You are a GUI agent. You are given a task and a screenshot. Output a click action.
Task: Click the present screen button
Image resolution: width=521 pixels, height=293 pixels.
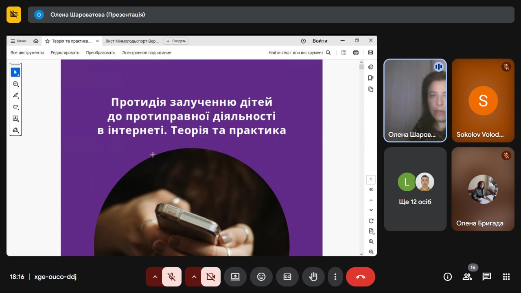pos(235,277)
